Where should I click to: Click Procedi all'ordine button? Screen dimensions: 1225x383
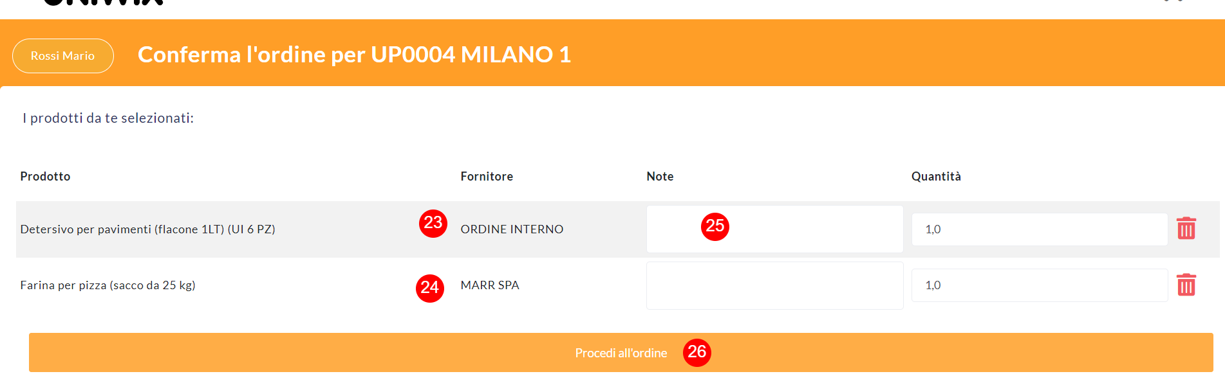pyautogui.click(x=621, y=352)
